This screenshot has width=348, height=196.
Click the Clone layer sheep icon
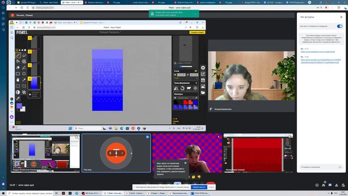[x=189, y=88]
